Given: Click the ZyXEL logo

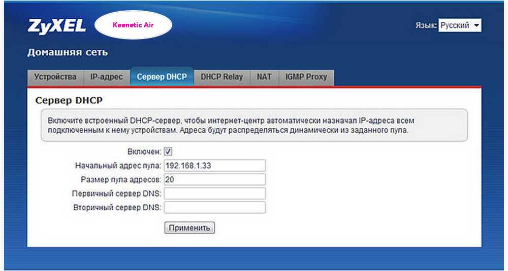Looking at the screenshot, I should click(57, 25).
